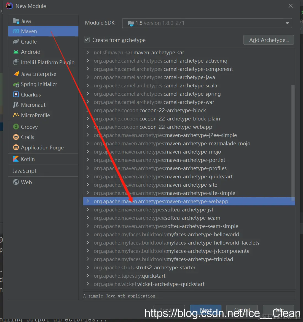The image size is (303, 322).
Task: Open the Module SDK dropdown
Action: pyautogui.click(x=287, y=23)
